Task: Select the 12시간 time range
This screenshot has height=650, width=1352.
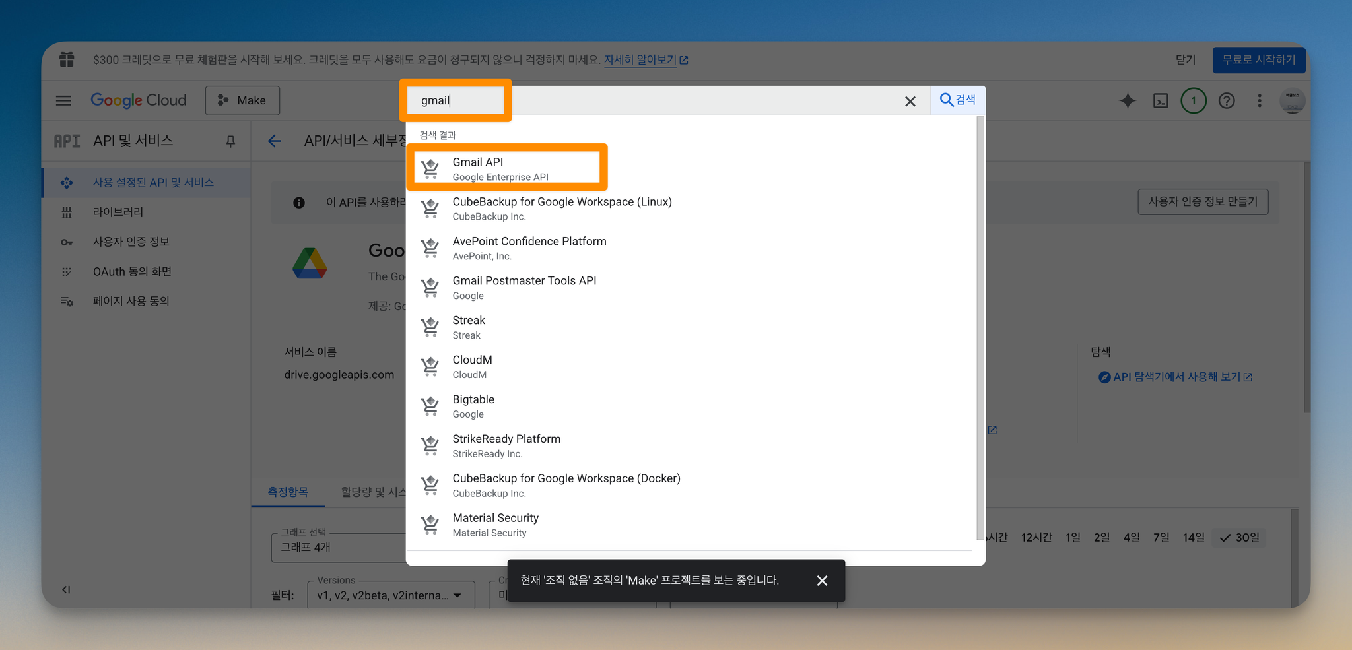Action: pos(1036,537)
